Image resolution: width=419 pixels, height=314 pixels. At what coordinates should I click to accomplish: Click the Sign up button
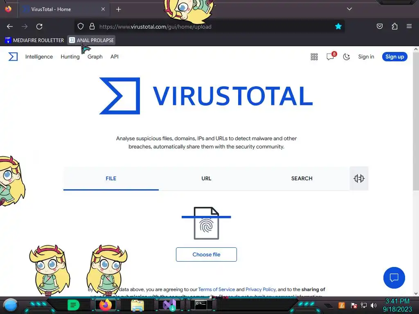click(395, 56)
